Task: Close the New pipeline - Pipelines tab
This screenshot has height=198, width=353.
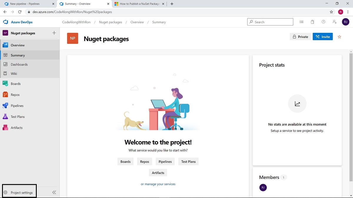Action: (53, 4)
